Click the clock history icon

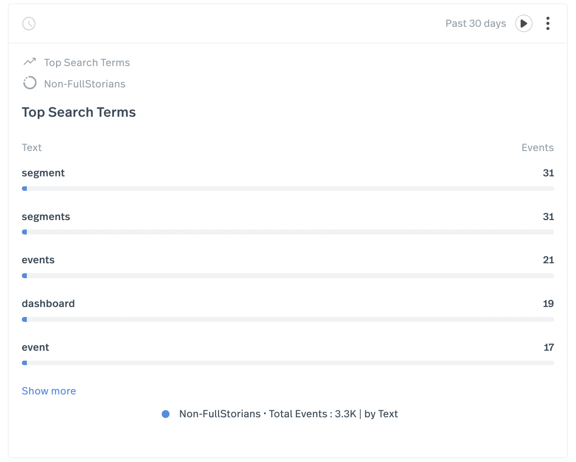pyautogui.click(x=29, y=24)
